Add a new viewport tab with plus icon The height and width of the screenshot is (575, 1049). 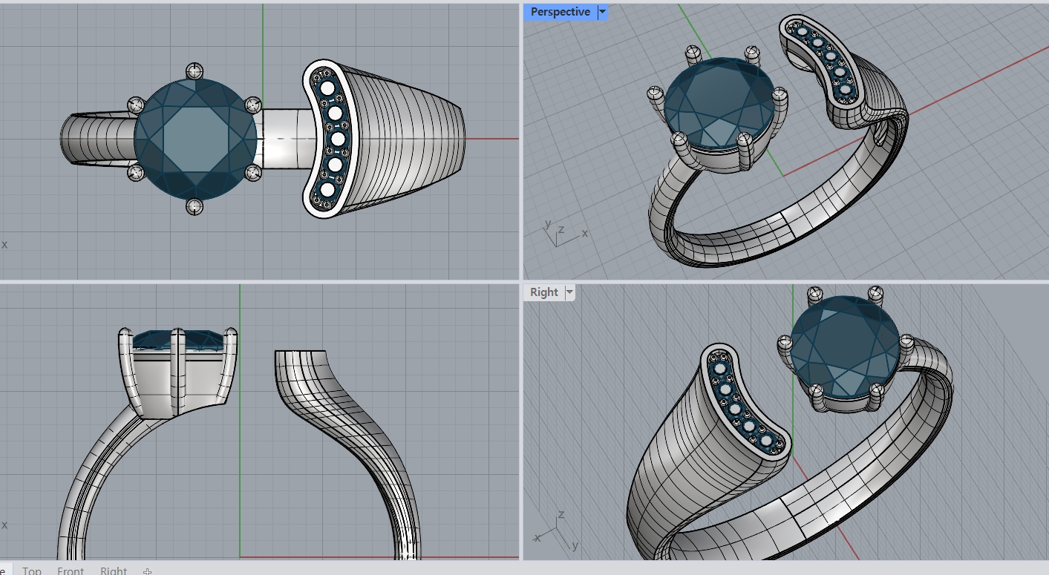click(148, 571)
